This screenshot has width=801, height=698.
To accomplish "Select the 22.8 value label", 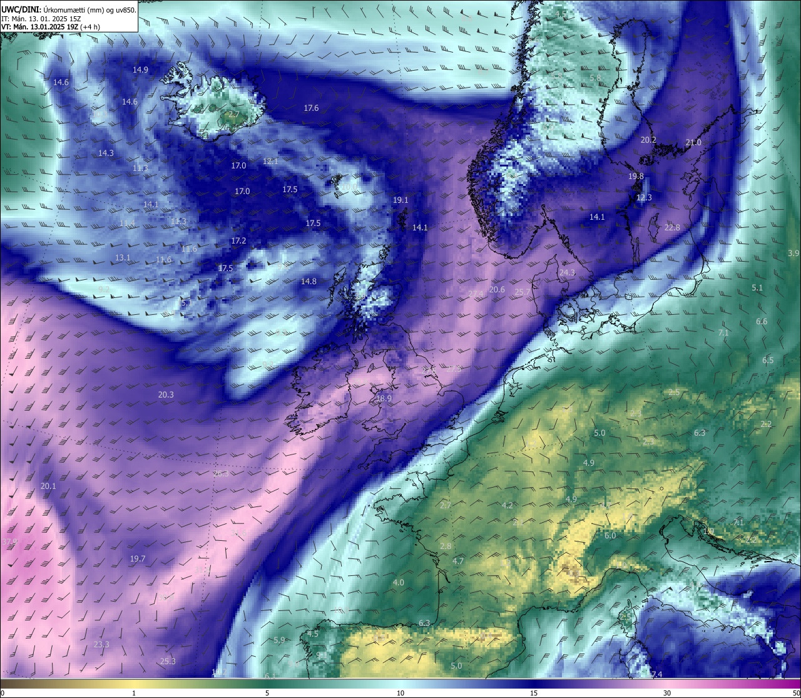I will 672,227.
